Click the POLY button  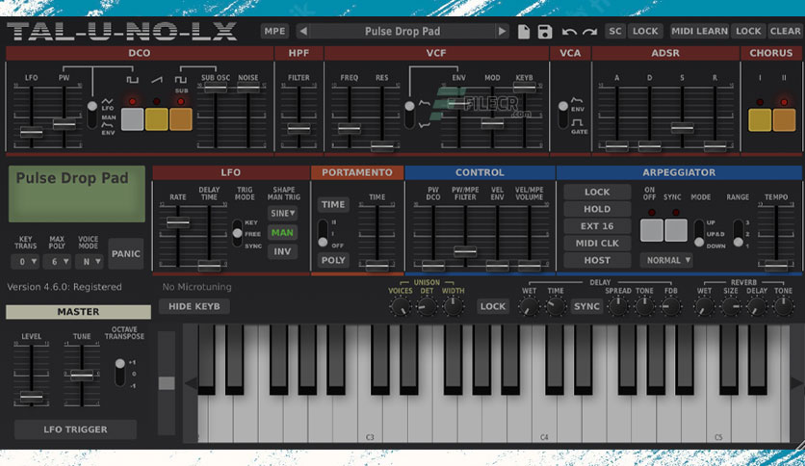pos(333,260)
